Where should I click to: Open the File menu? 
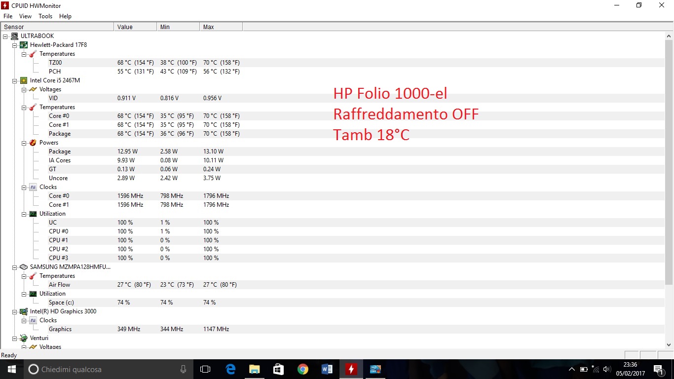tap(8, 16)
